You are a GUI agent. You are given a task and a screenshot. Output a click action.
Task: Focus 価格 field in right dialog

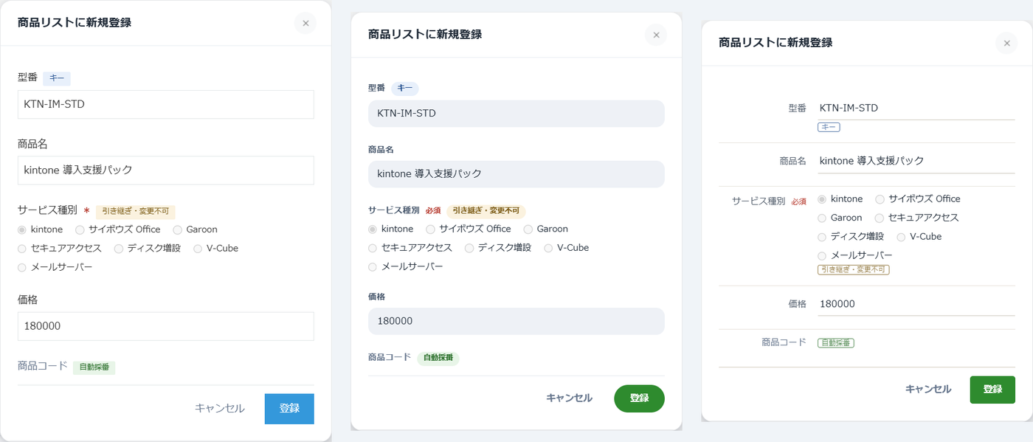(916, 304)
